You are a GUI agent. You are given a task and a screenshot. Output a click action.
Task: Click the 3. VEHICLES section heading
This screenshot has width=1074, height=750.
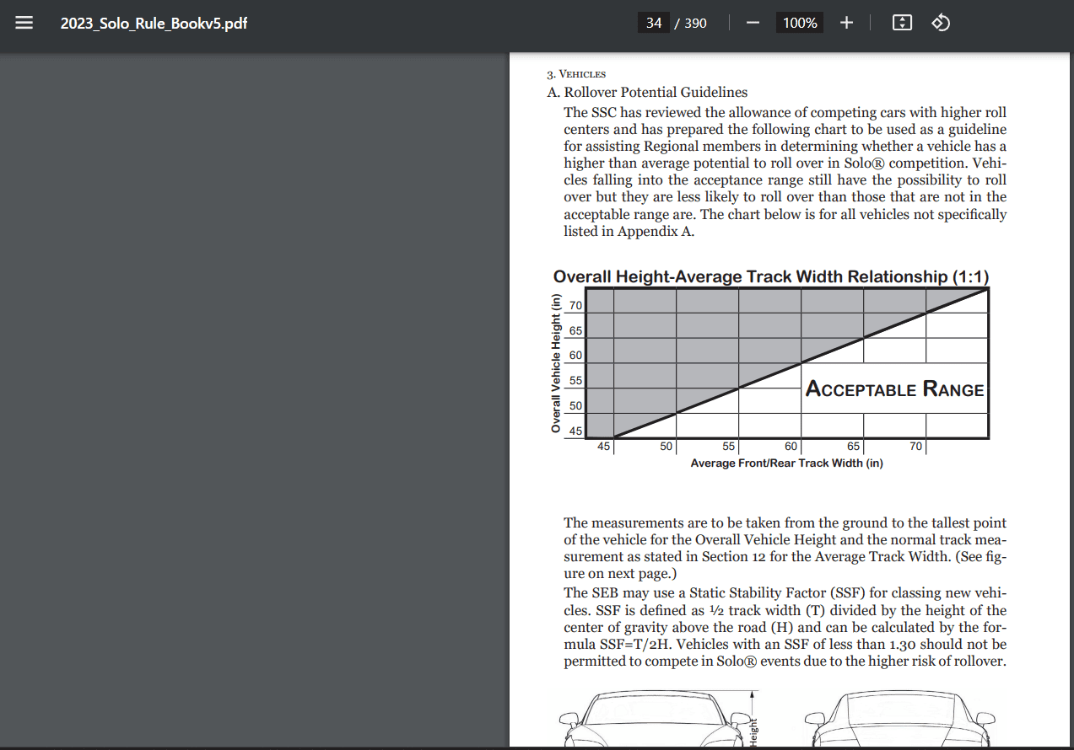point(577,74)
